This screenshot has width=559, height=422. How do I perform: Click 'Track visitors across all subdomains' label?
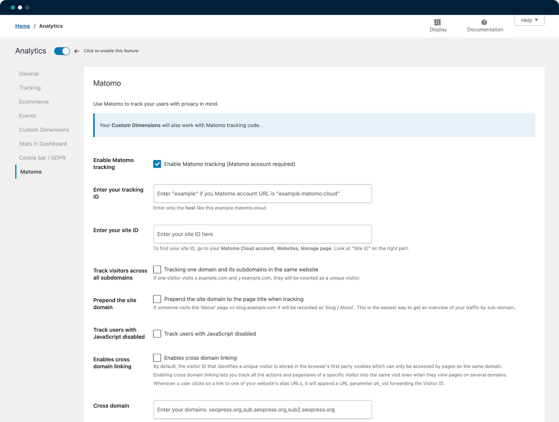coord(120,274)
